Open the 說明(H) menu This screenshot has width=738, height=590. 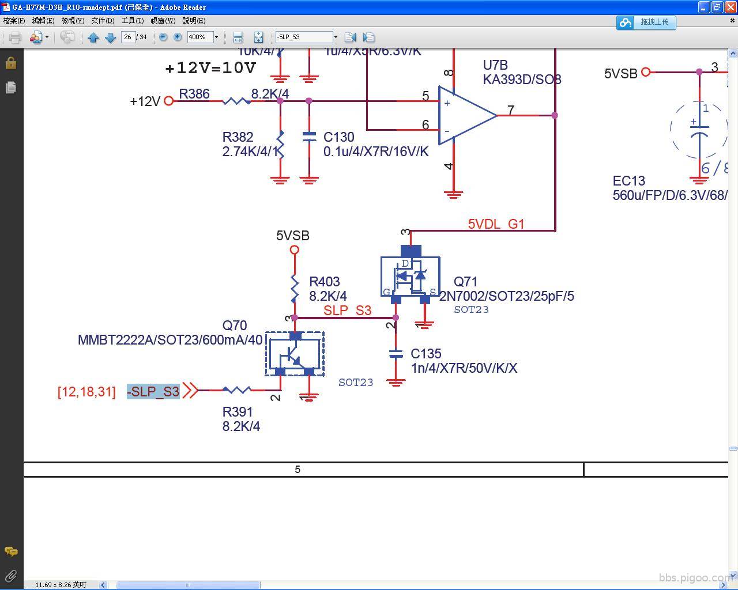194,21
